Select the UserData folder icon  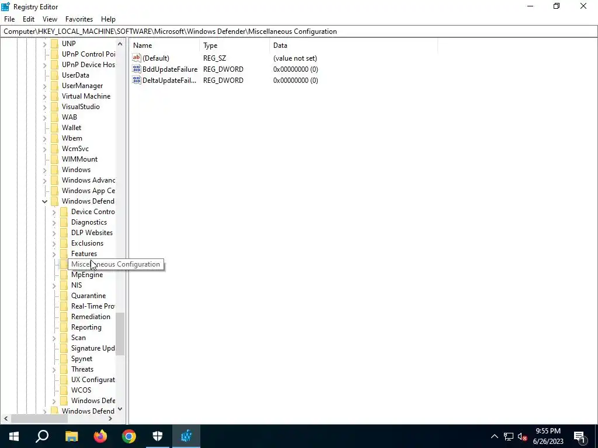[x=54, y=75]
